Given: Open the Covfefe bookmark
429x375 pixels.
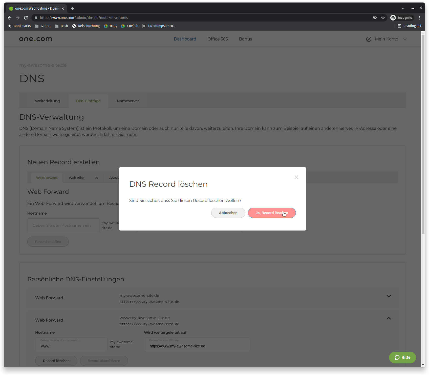Looking at the screenshot, I should [130, 26].
